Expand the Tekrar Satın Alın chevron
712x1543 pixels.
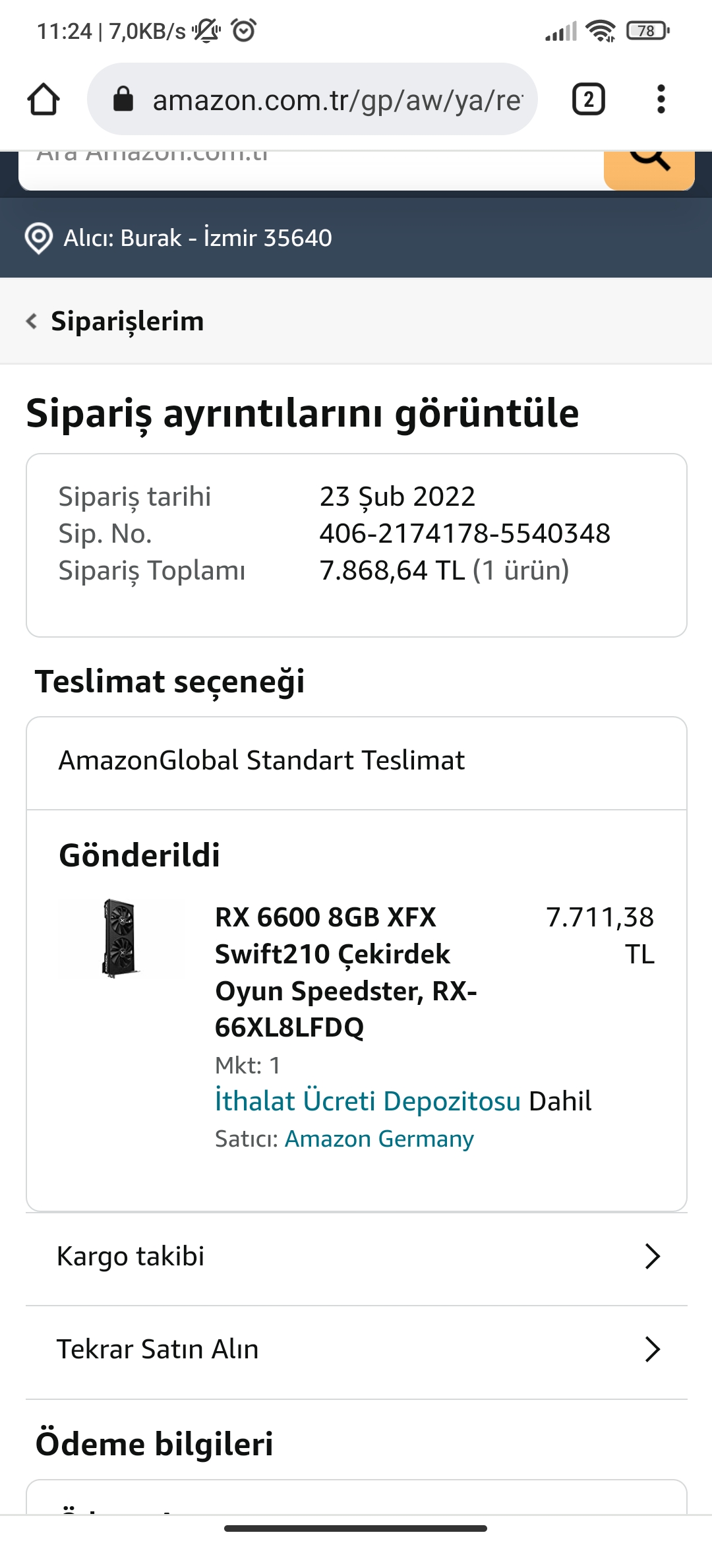click(652, 1349)
